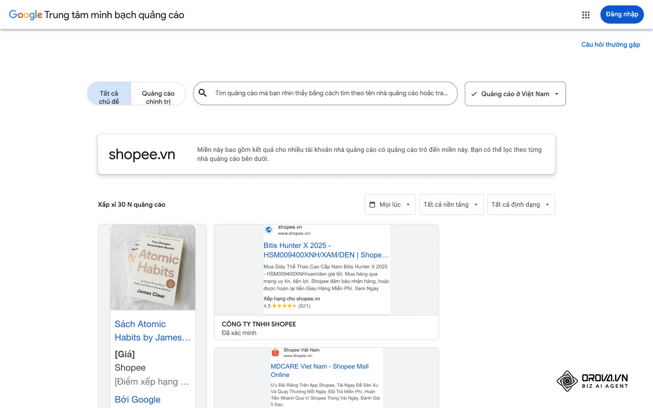Image resolution: width=653 pixels, height=408 pixels.
Task: Expand the Tất cả định dạng dropdown
Action: 521,204
